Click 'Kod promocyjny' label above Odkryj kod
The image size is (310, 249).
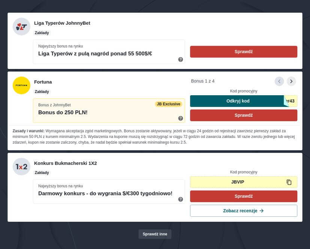tap(244, 91)
